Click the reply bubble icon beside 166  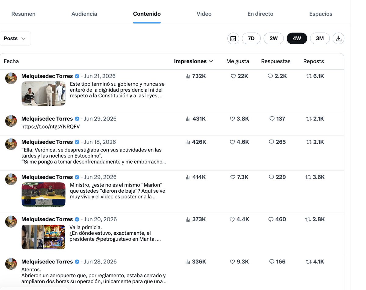pos(272,262)
